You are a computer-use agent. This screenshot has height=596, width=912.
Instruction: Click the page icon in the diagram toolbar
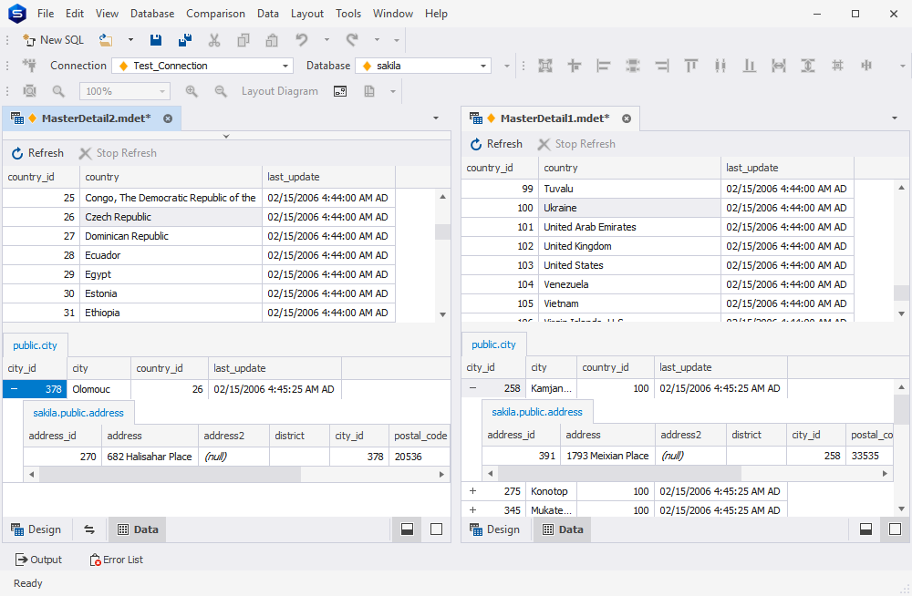click(369, 91)
